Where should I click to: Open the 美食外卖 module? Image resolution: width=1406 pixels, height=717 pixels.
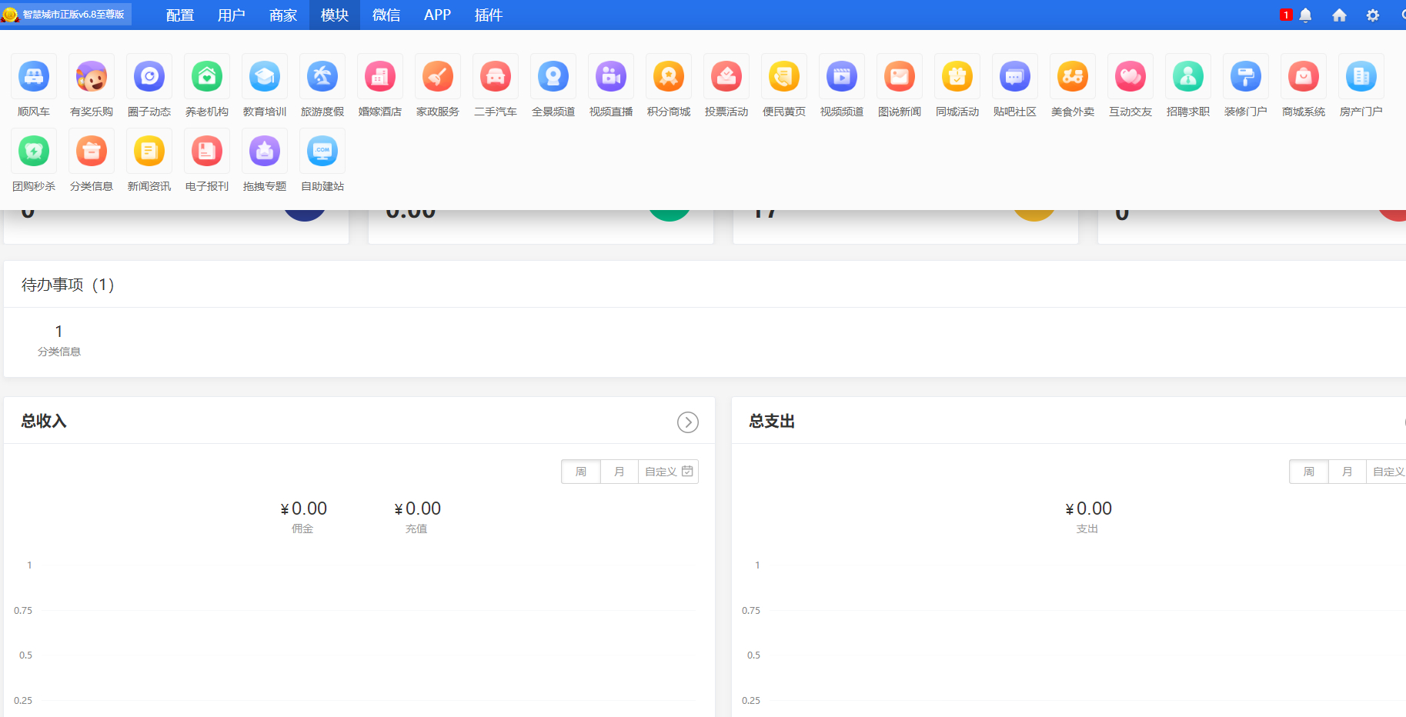[x=1073, y=86]
